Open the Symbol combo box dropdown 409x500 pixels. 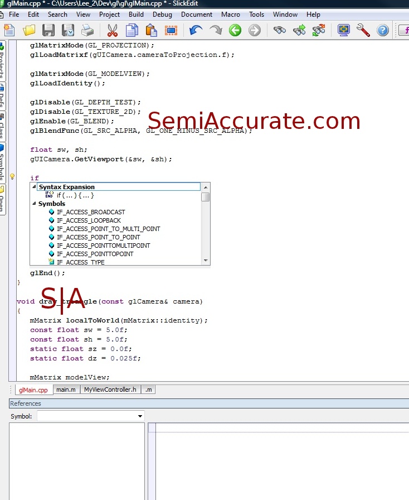140,416
